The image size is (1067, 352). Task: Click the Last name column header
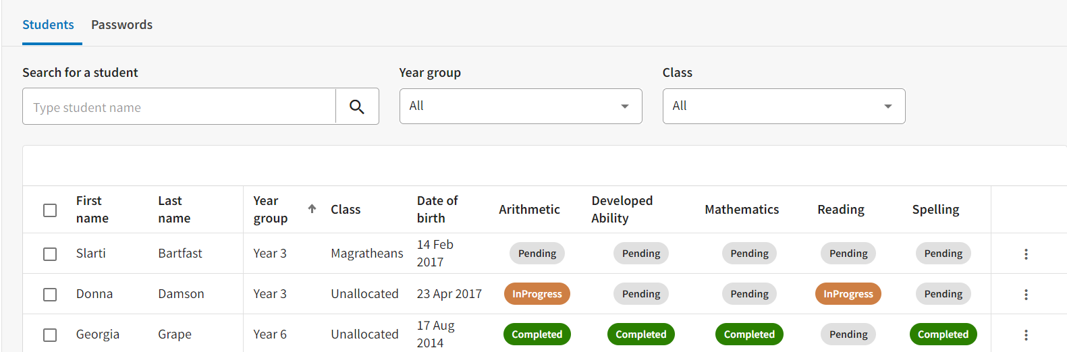[x=174, y=210]
